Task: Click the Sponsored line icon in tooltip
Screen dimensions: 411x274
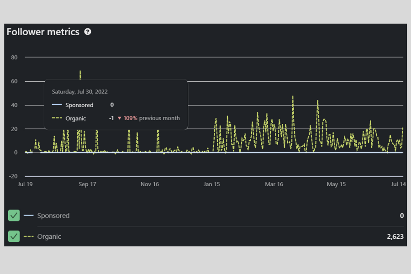Action: 57,105
